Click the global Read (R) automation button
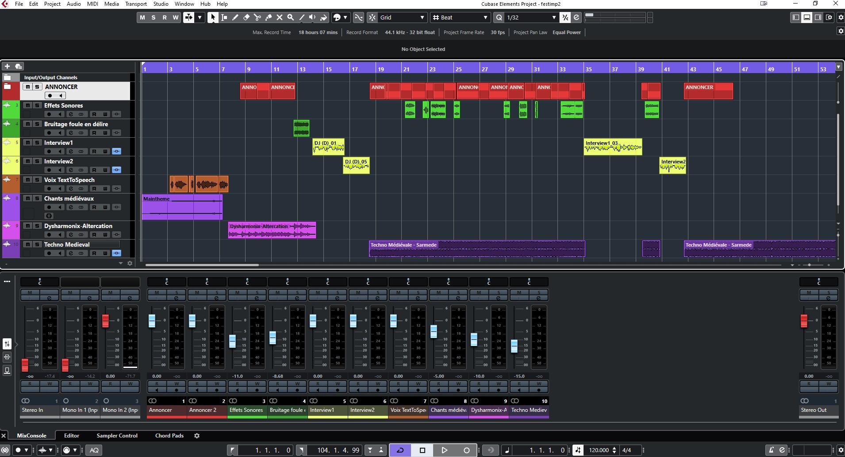The image size is (845, 457). (x=165, y=17)
